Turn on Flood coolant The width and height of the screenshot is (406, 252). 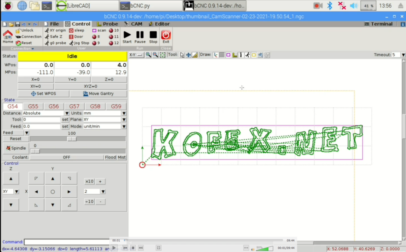tap(110, 157)
